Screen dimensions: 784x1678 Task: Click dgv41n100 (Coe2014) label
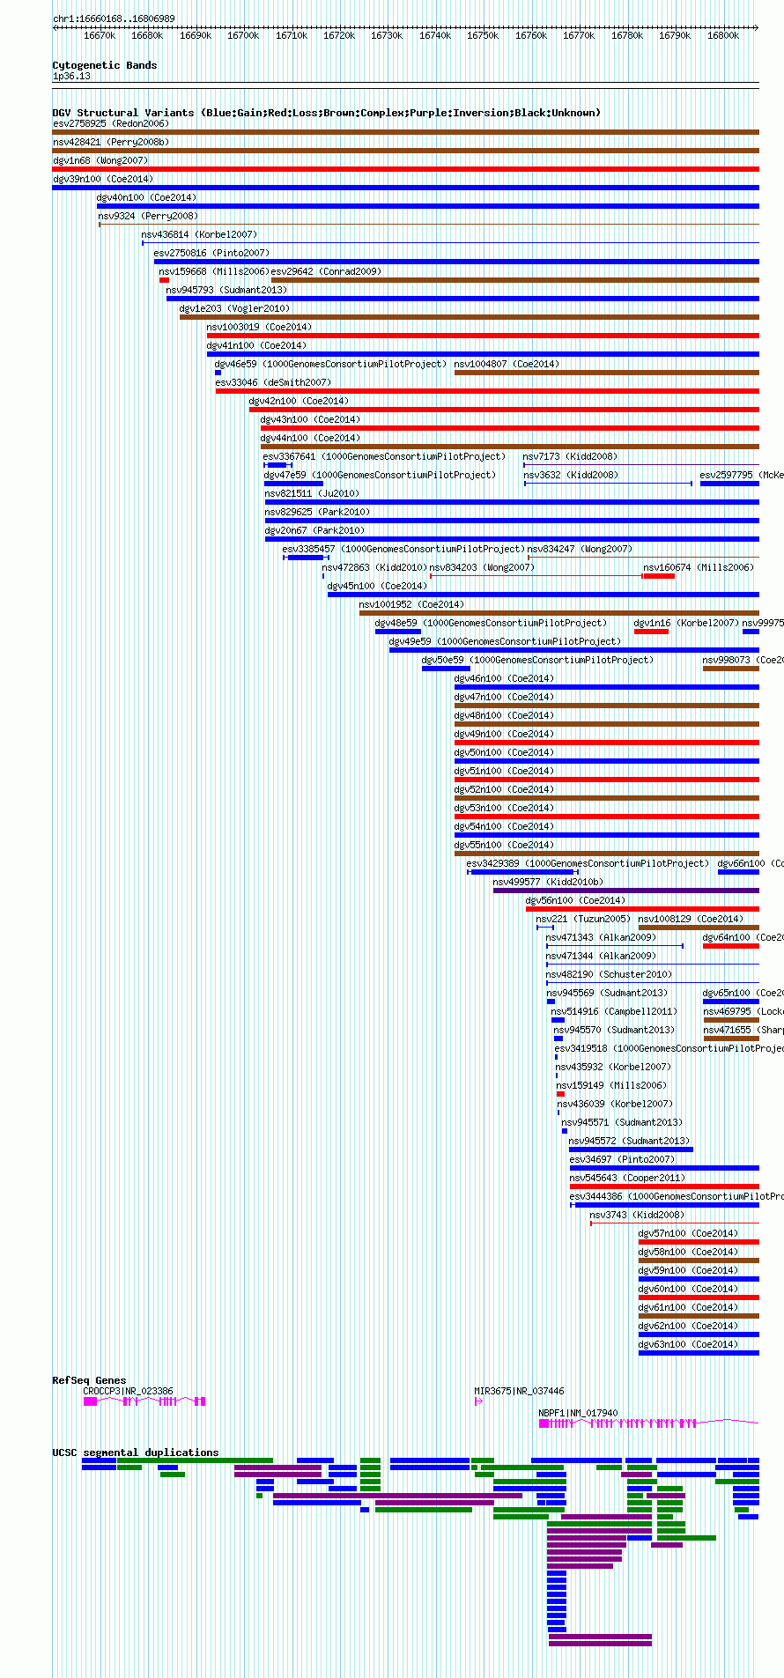click(256, 345)
